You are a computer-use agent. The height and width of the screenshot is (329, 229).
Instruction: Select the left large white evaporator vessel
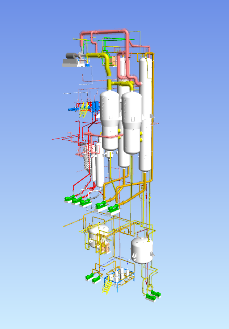pos(109,121)
